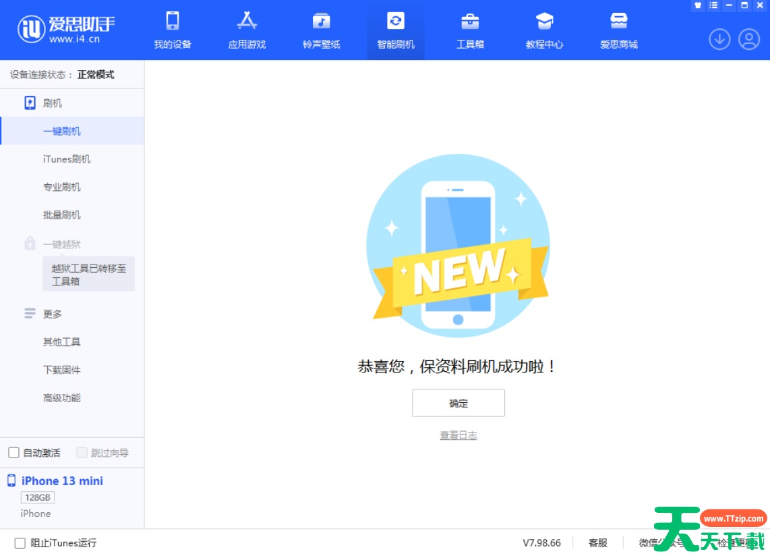
Task: Open 爱思商城 store icon
Action: pos(618,22)
